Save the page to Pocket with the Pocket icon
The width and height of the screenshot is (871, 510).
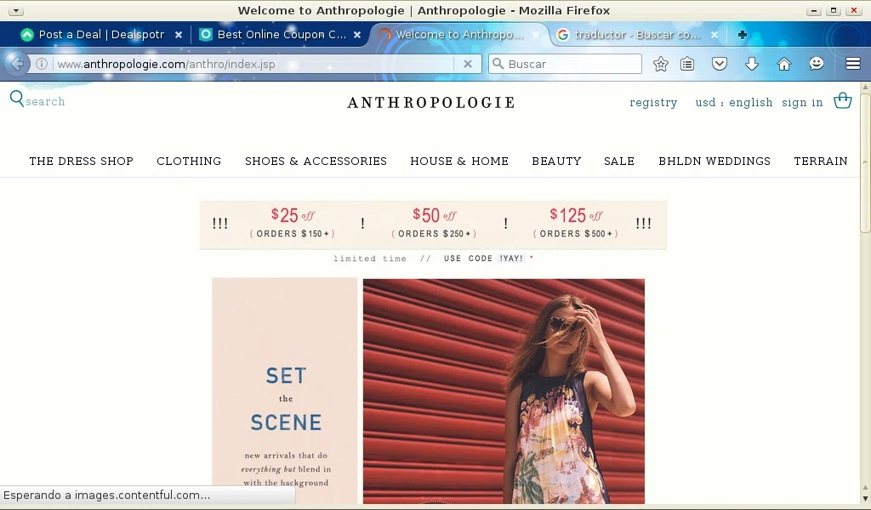720,64
